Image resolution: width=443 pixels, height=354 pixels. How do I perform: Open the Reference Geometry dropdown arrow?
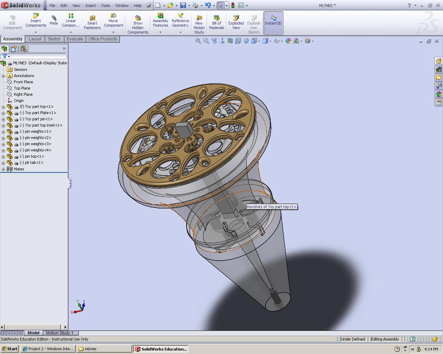click(180, 32)
